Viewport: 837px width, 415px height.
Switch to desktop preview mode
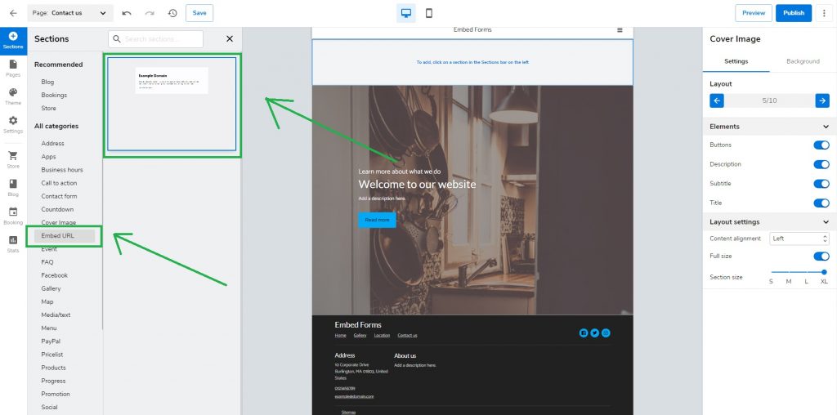[406, 13]
